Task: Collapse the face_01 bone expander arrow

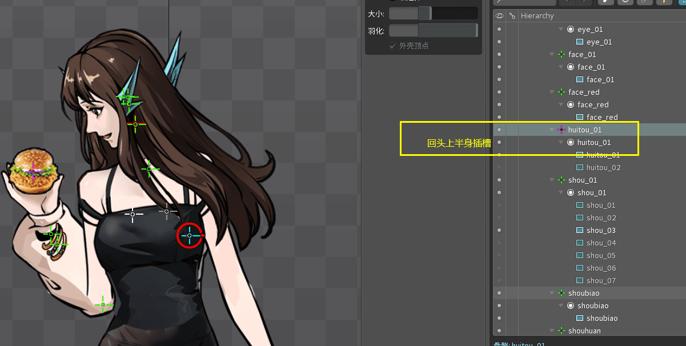Action: pos(552,55)
